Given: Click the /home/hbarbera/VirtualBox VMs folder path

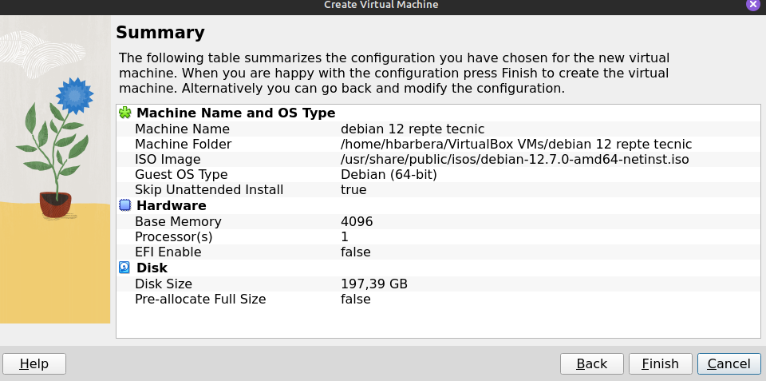Looking at the screenshot, I should 516,145.
